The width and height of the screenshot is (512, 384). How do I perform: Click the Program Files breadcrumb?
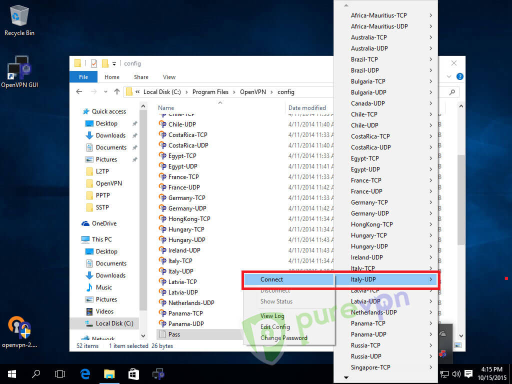pos(210,92)
